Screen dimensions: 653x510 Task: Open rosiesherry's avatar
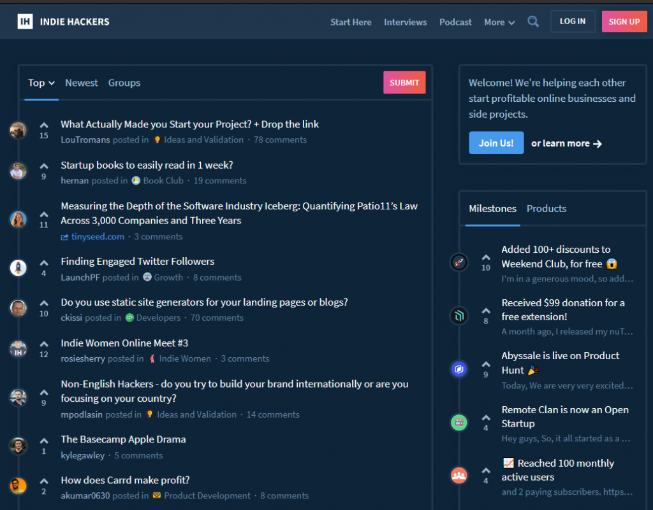(x=18, y=349)
